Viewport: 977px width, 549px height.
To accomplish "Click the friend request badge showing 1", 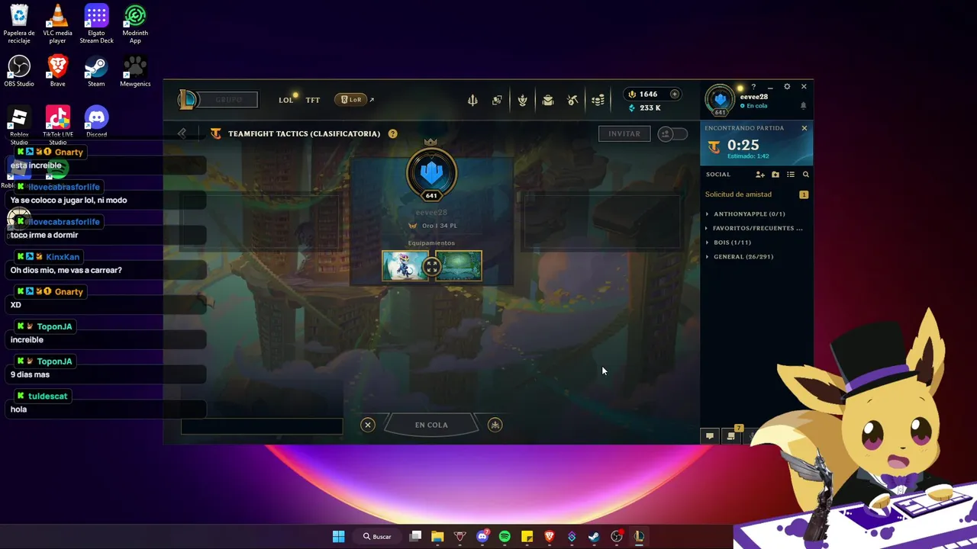I will (x=804, y=194).
